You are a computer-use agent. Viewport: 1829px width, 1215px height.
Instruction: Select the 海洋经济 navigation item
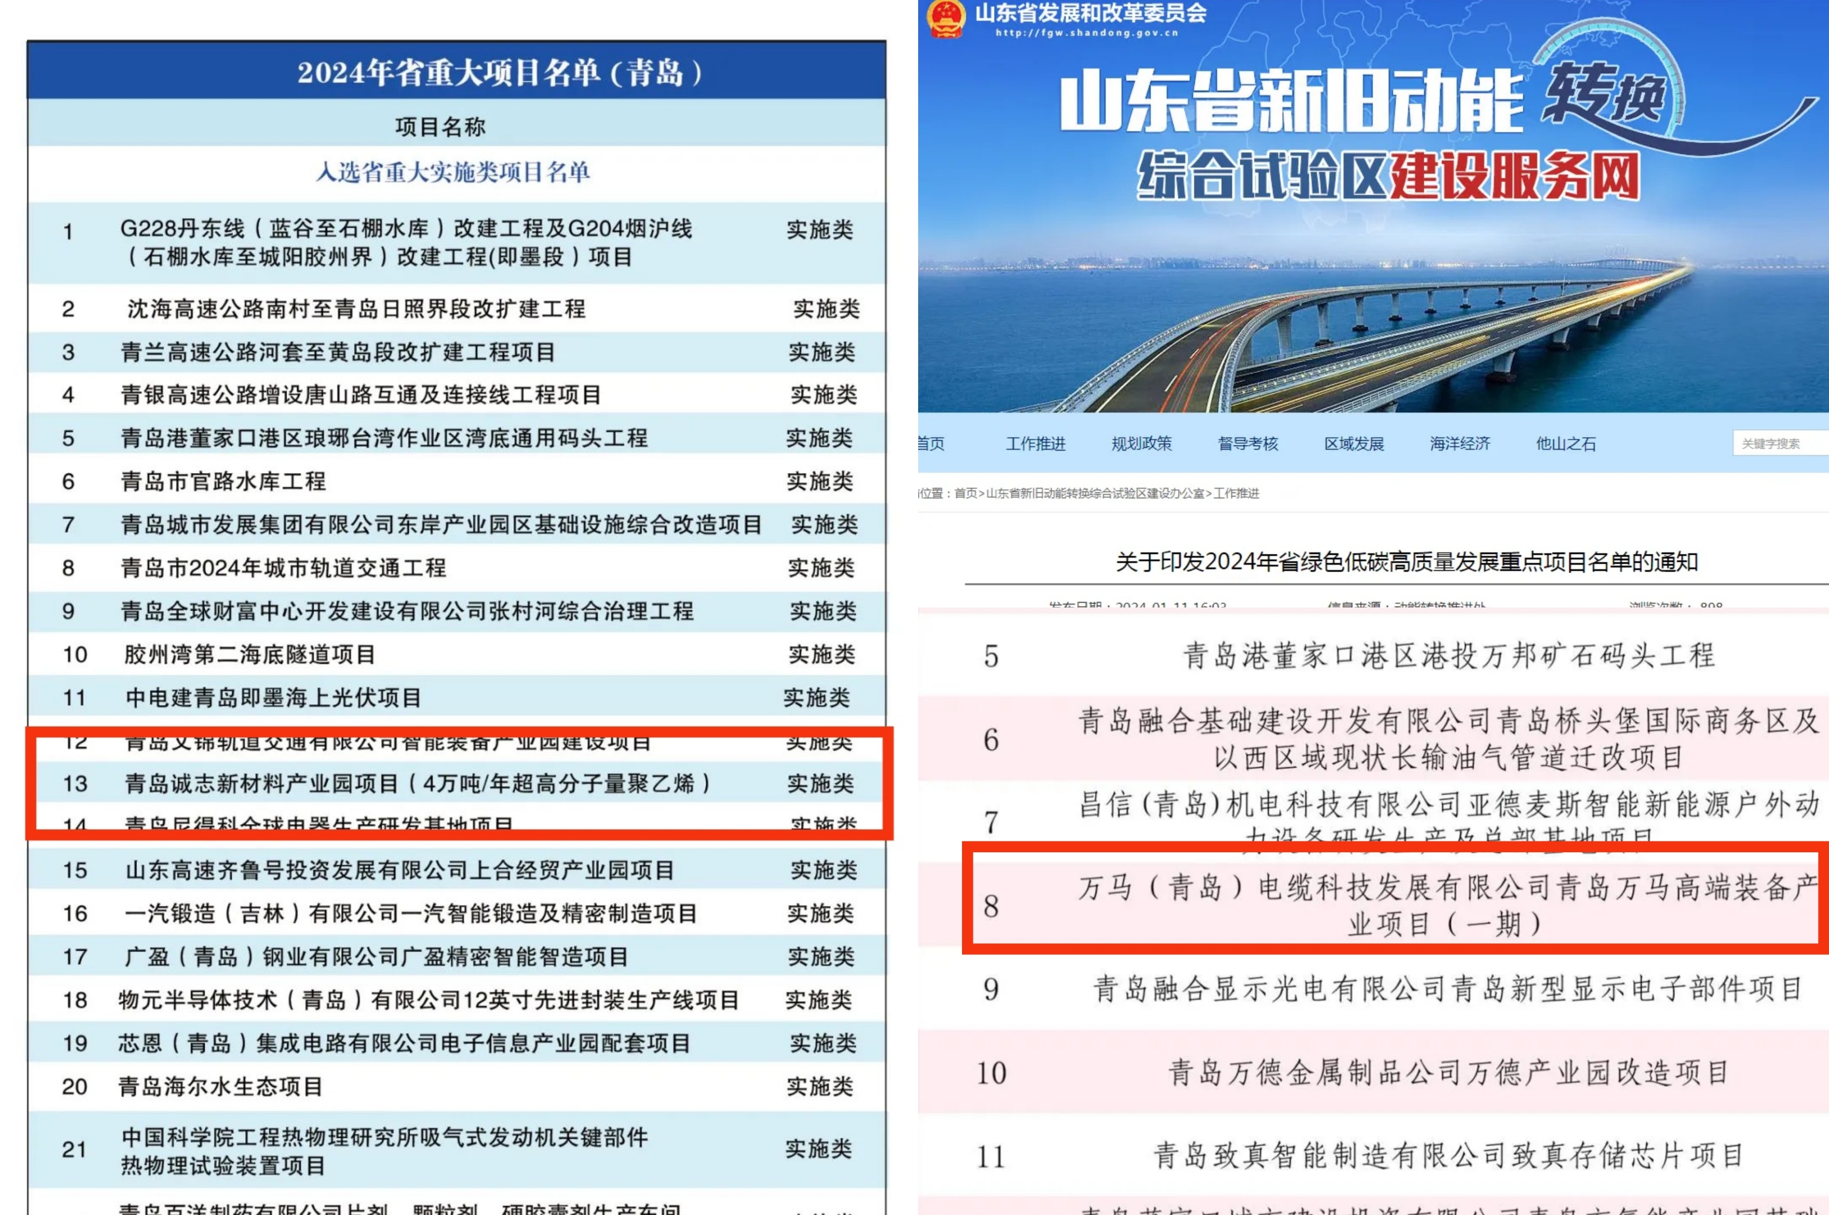coord(1460,443)
